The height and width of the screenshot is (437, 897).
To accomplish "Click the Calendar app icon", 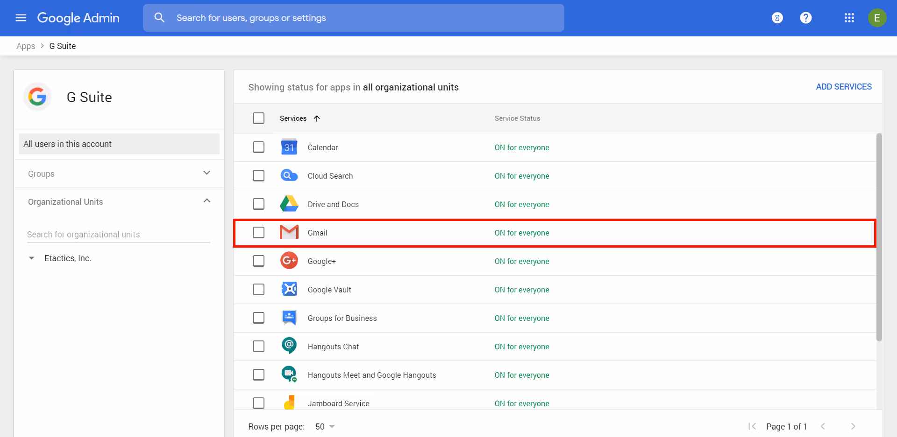I will tap(289, 147).
